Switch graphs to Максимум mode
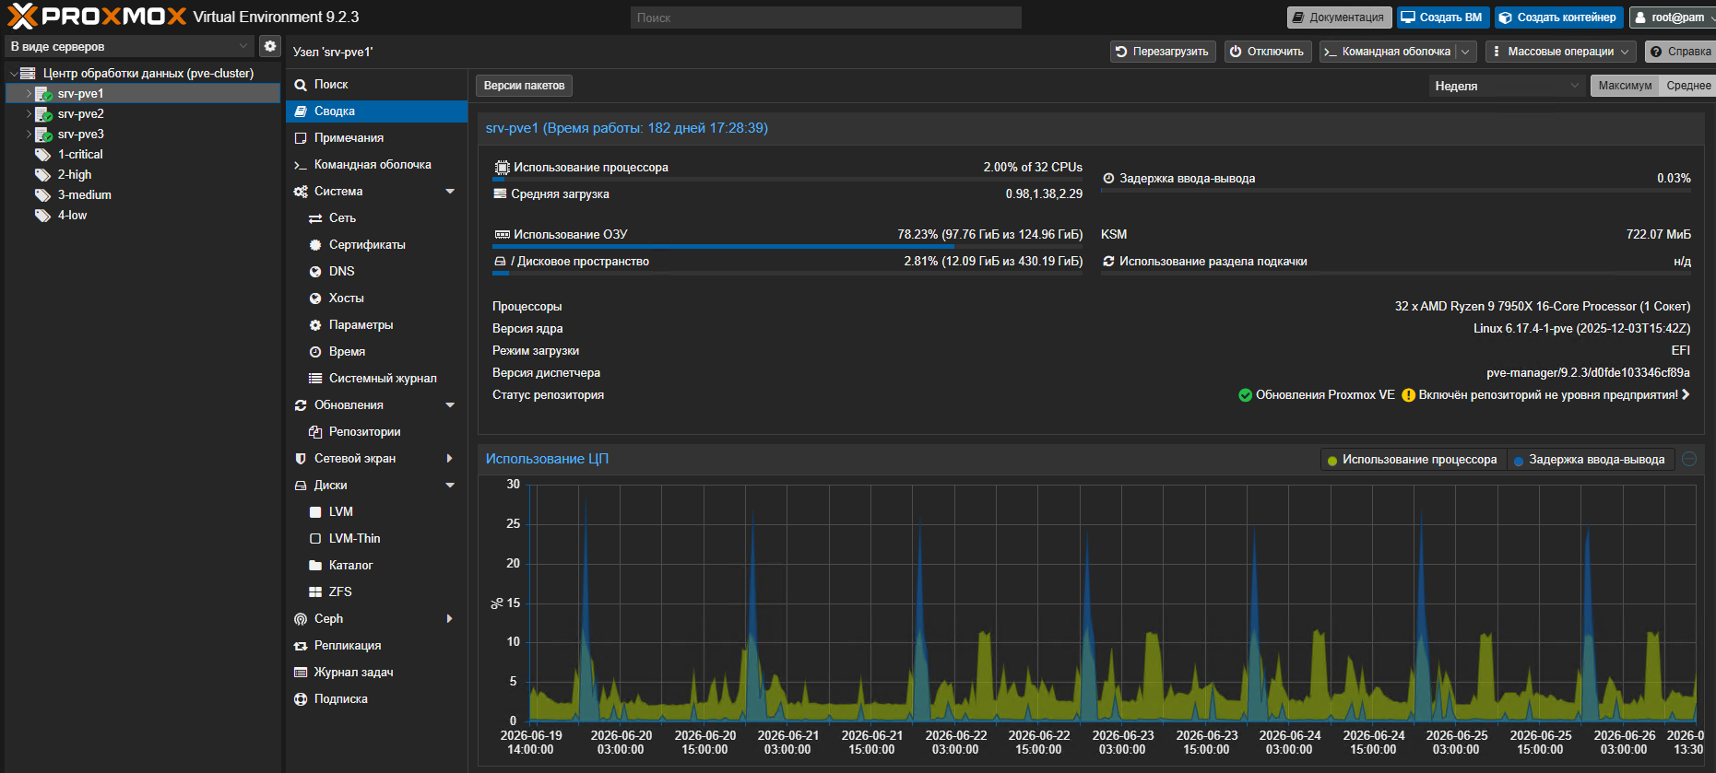The image size is (1716, 773). pos(1625,86)
